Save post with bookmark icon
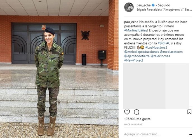The height and width of the screenshot is (138, 193). (189, 112)
